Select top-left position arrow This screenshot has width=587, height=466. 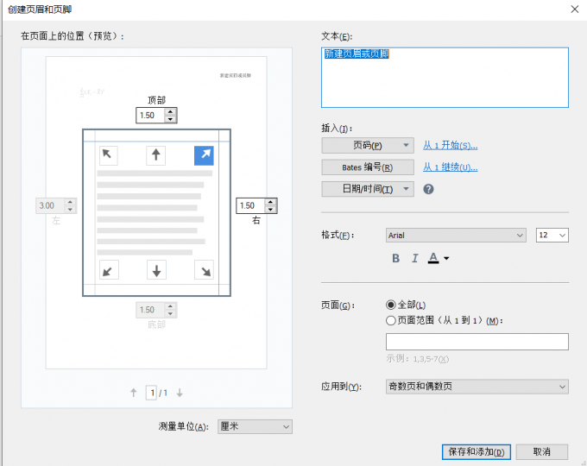(109, 155)
